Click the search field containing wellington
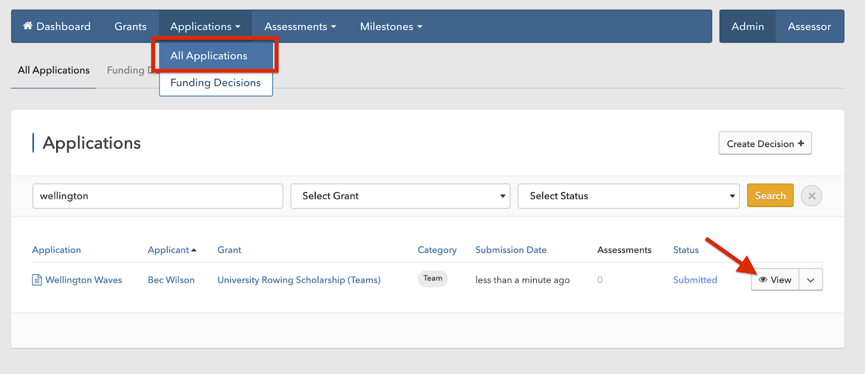 click(157, 196)
